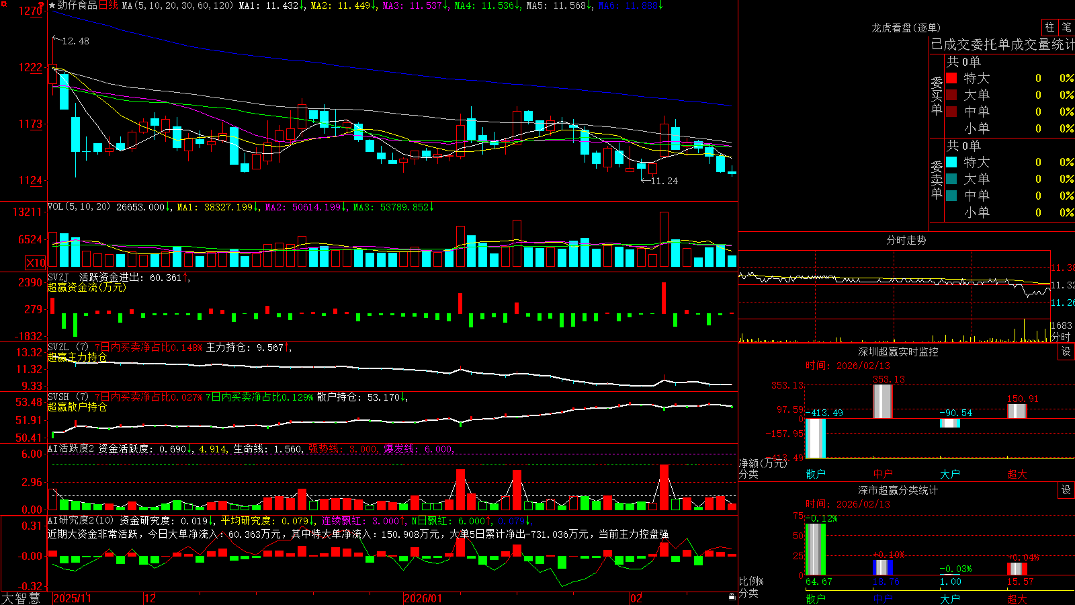Click the 2026/01 date marker on the timeline

point(423,598)
